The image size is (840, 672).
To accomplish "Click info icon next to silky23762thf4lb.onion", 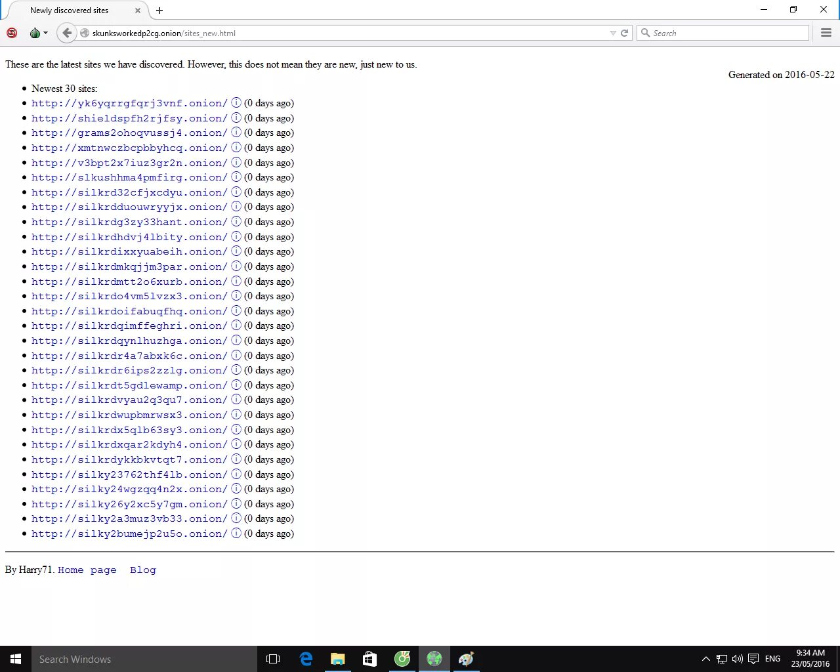I will tap(236, 474).
